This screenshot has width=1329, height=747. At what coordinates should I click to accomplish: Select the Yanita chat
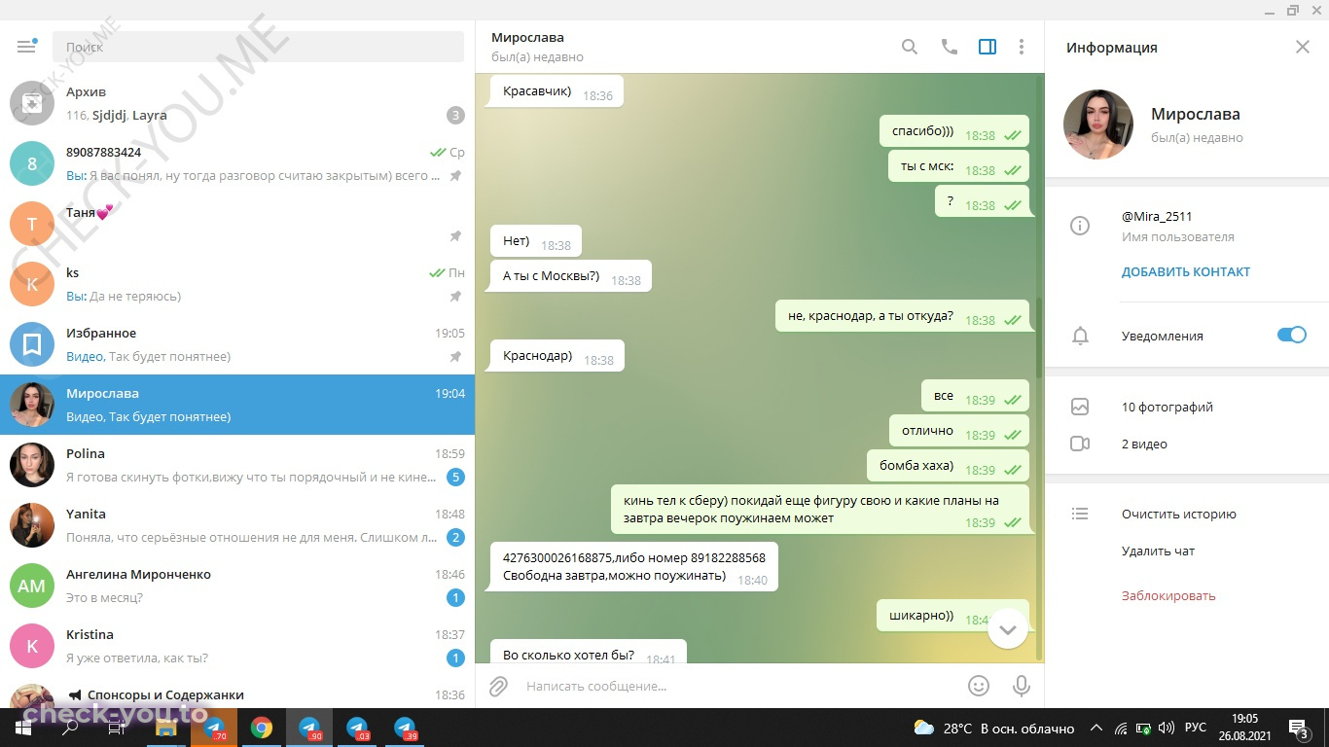click(237, 525)
